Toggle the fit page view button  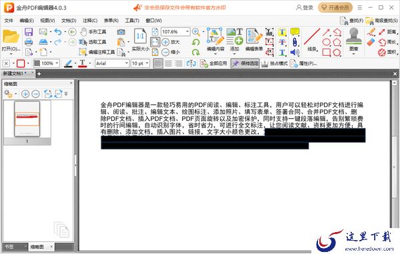(155, 42)
